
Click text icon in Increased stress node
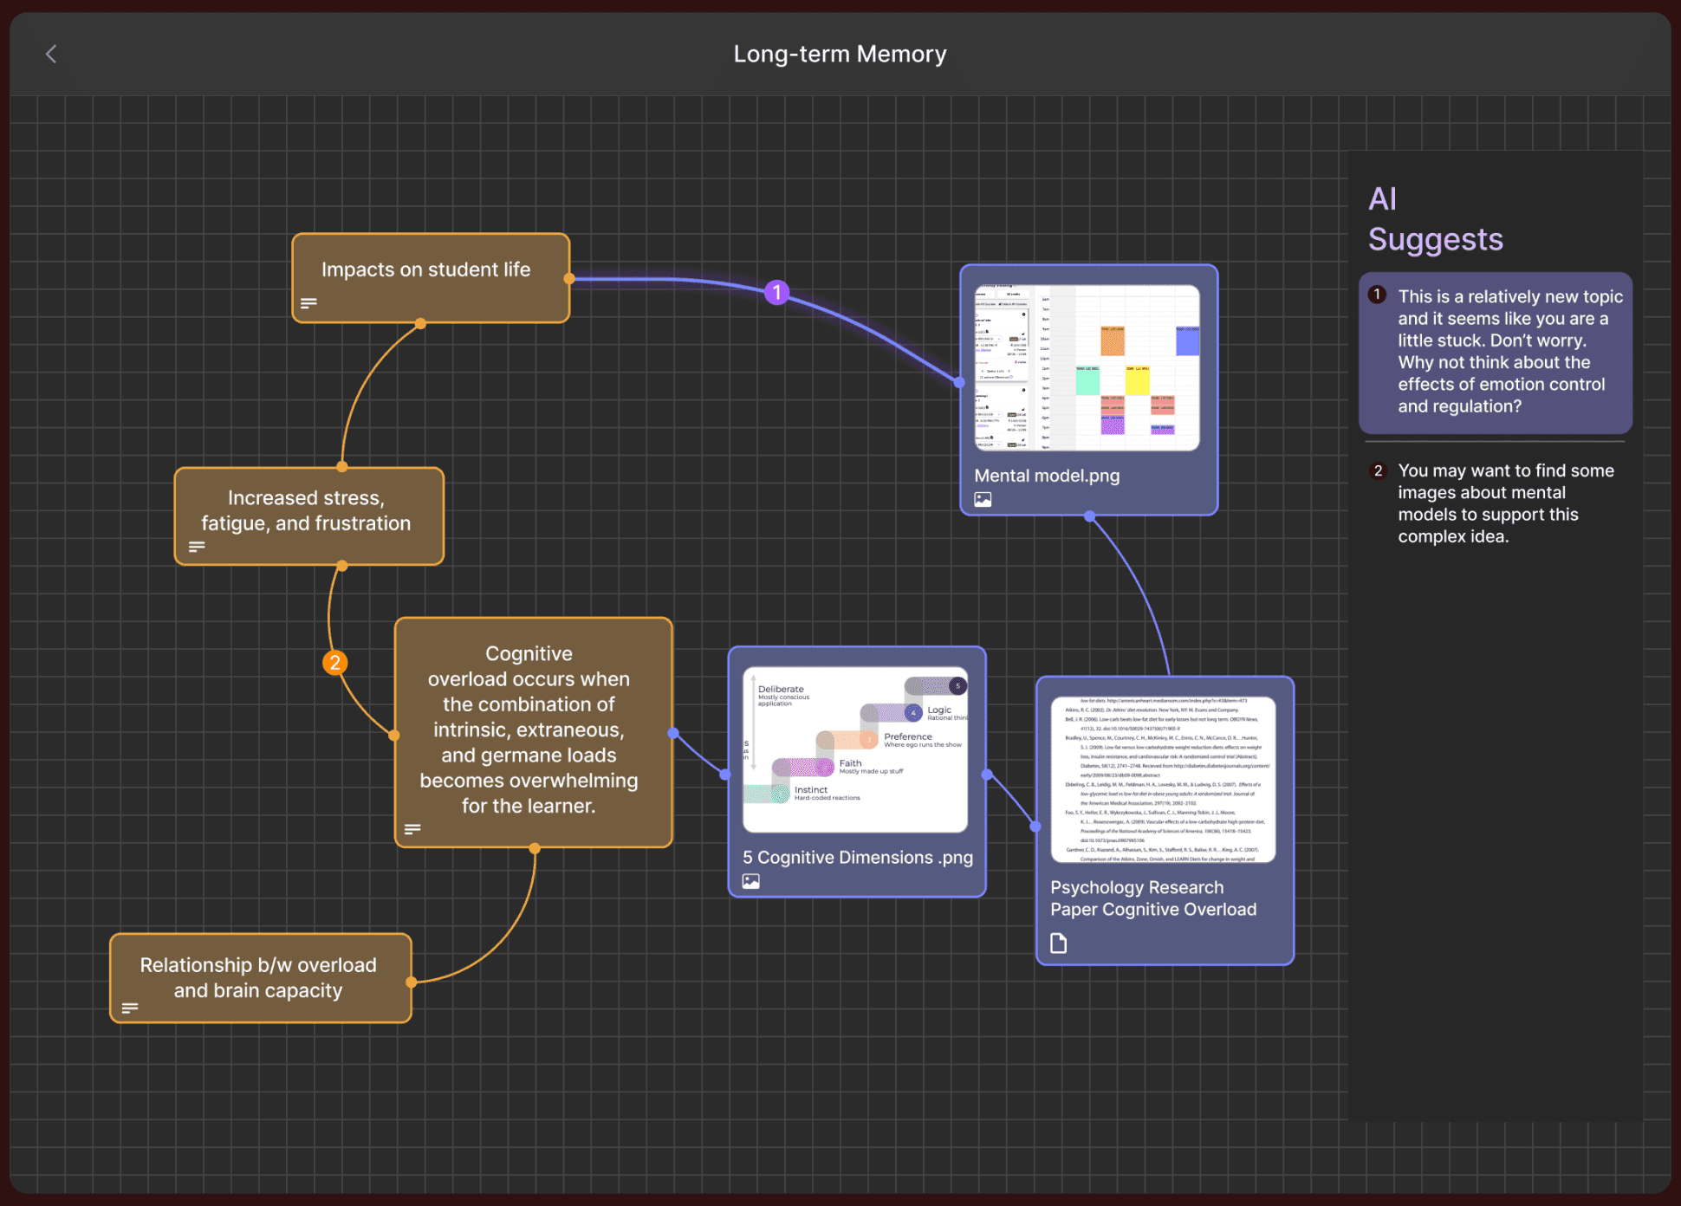[x=197, y=547]
